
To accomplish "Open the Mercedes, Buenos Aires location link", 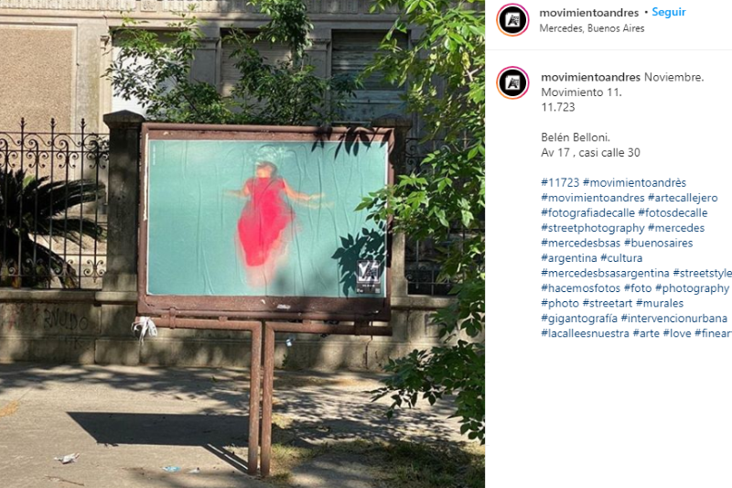I will (591, 28).
